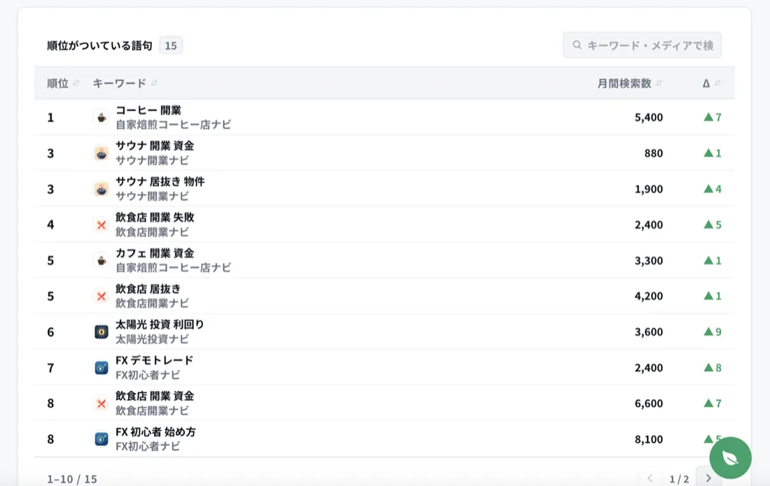Click the 順位 column header
This screenshot has height=486, width=770.
[57, 83]
